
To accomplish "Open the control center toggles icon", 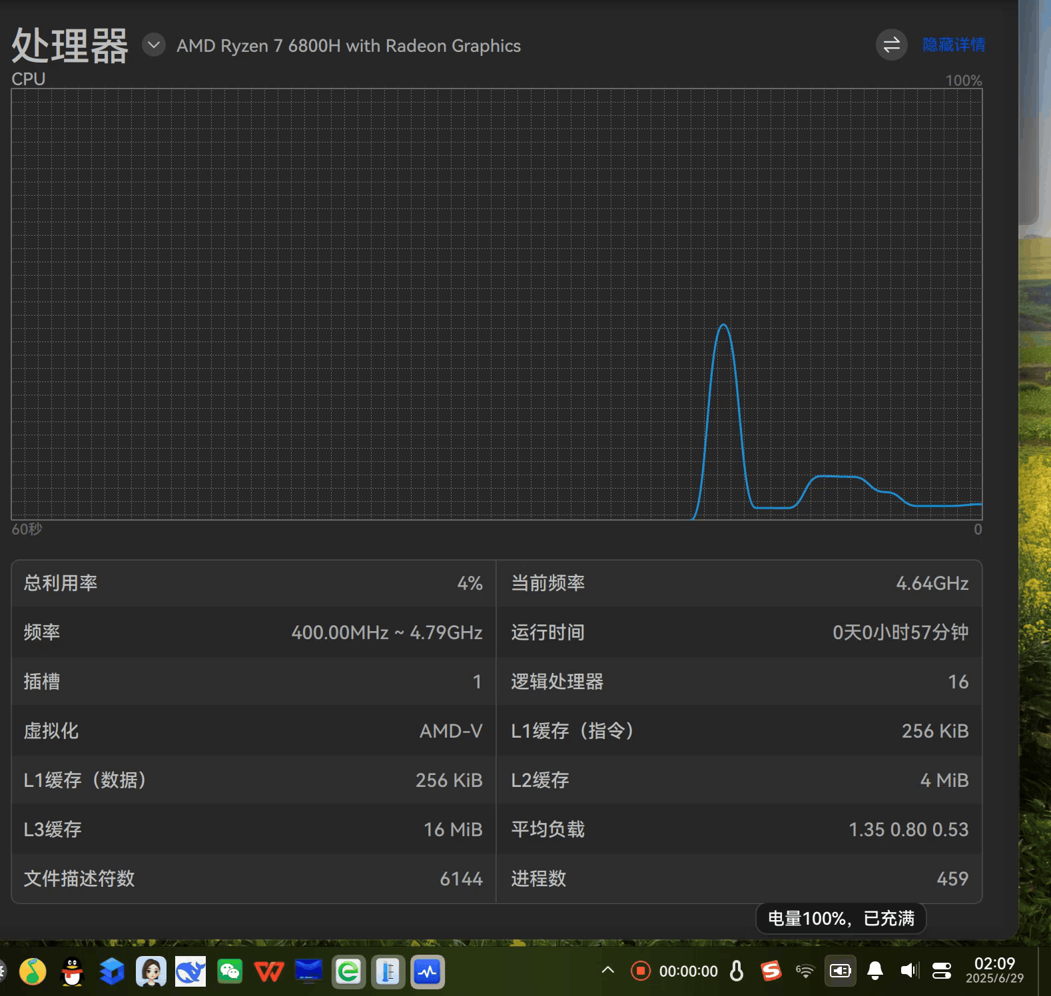I will point(942,971).
